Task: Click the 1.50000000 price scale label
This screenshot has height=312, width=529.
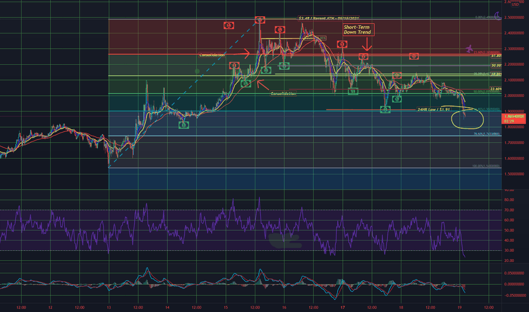Action: pos(514,174)
